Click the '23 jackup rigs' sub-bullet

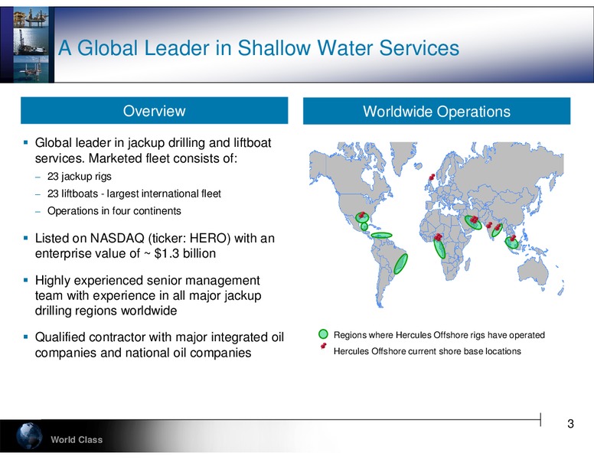79,177
